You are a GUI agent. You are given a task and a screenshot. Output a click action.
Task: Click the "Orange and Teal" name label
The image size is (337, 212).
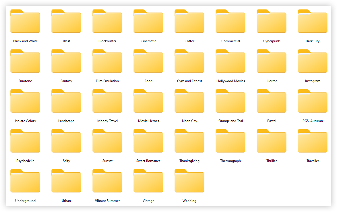(231, 121)
